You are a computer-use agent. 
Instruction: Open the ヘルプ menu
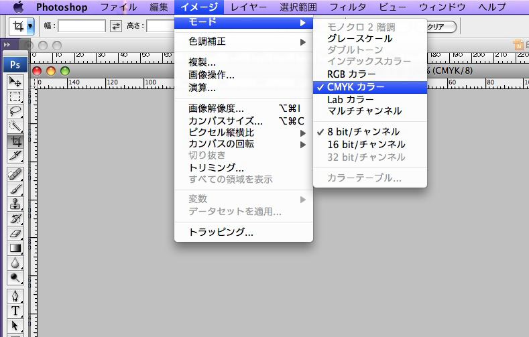(492, 7)
